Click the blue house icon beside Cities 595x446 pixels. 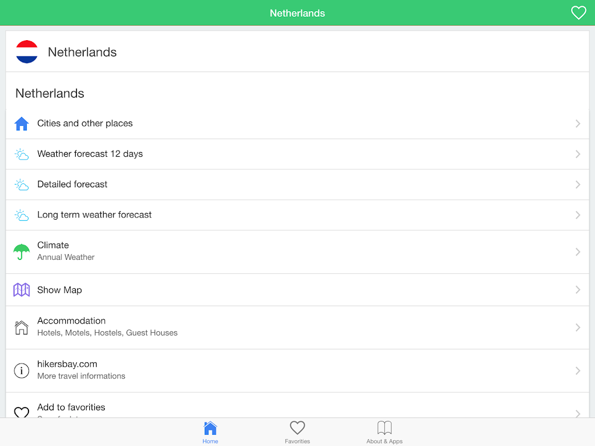(22, 123)
